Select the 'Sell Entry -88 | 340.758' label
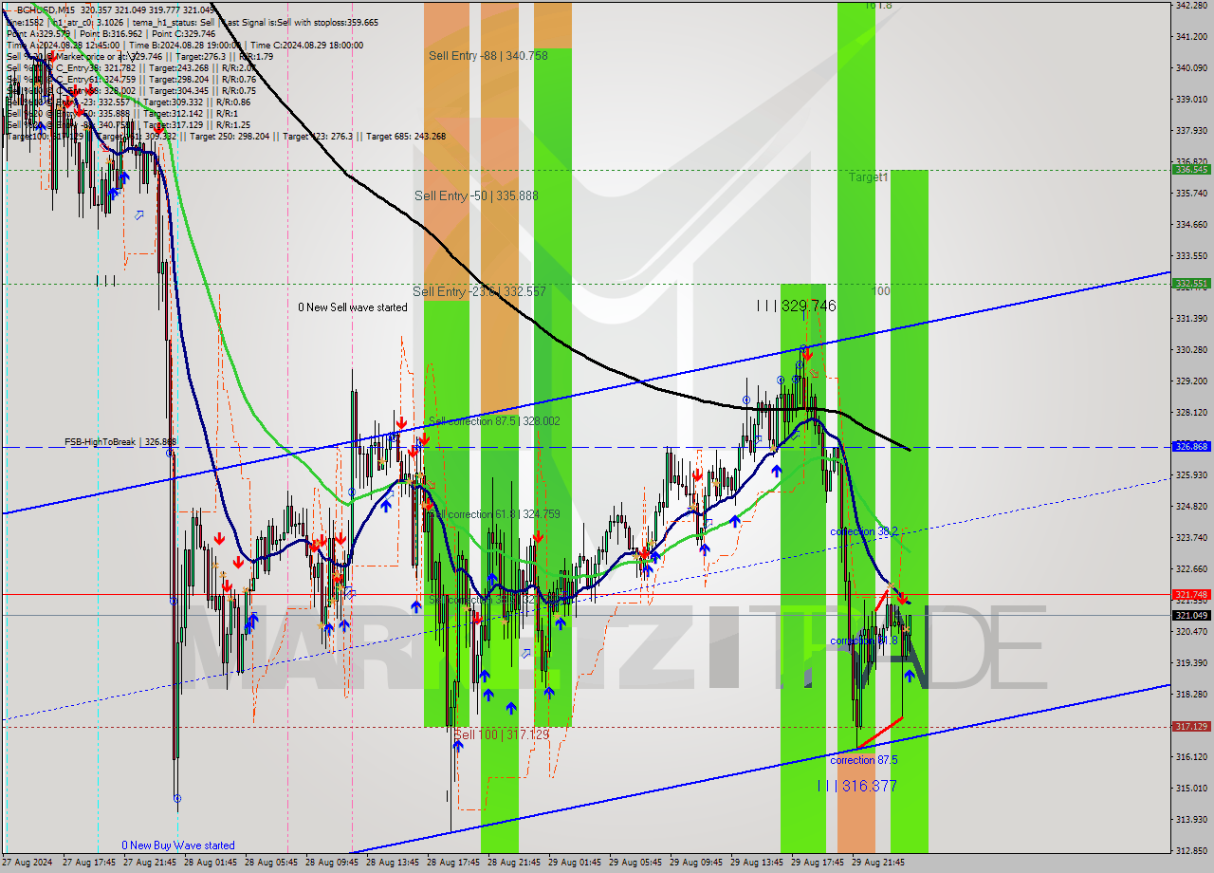The height and width of the screenshot is (873, 1214). coord(487,56)
